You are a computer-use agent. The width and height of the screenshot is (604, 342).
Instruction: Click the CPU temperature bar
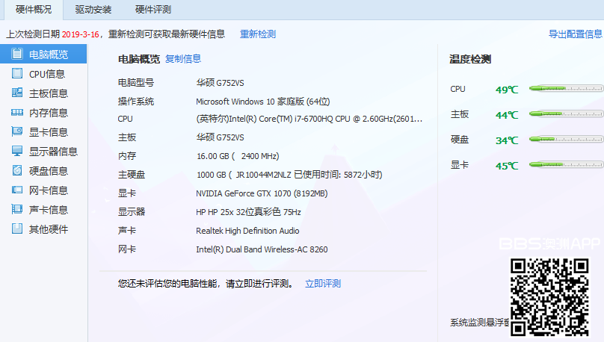(565, 89)
